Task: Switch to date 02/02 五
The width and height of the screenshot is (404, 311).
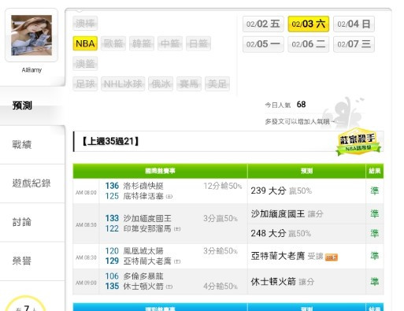Action: [263, 24]
